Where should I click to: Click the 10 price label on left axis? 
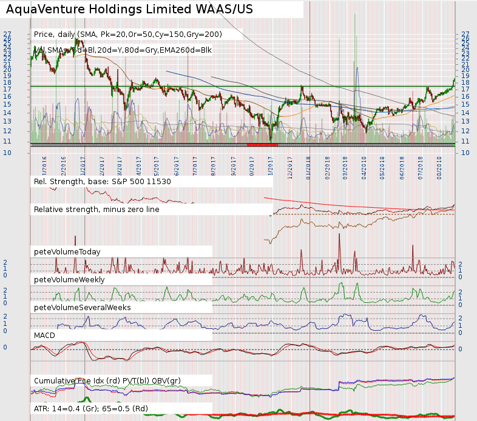(7, 153)
